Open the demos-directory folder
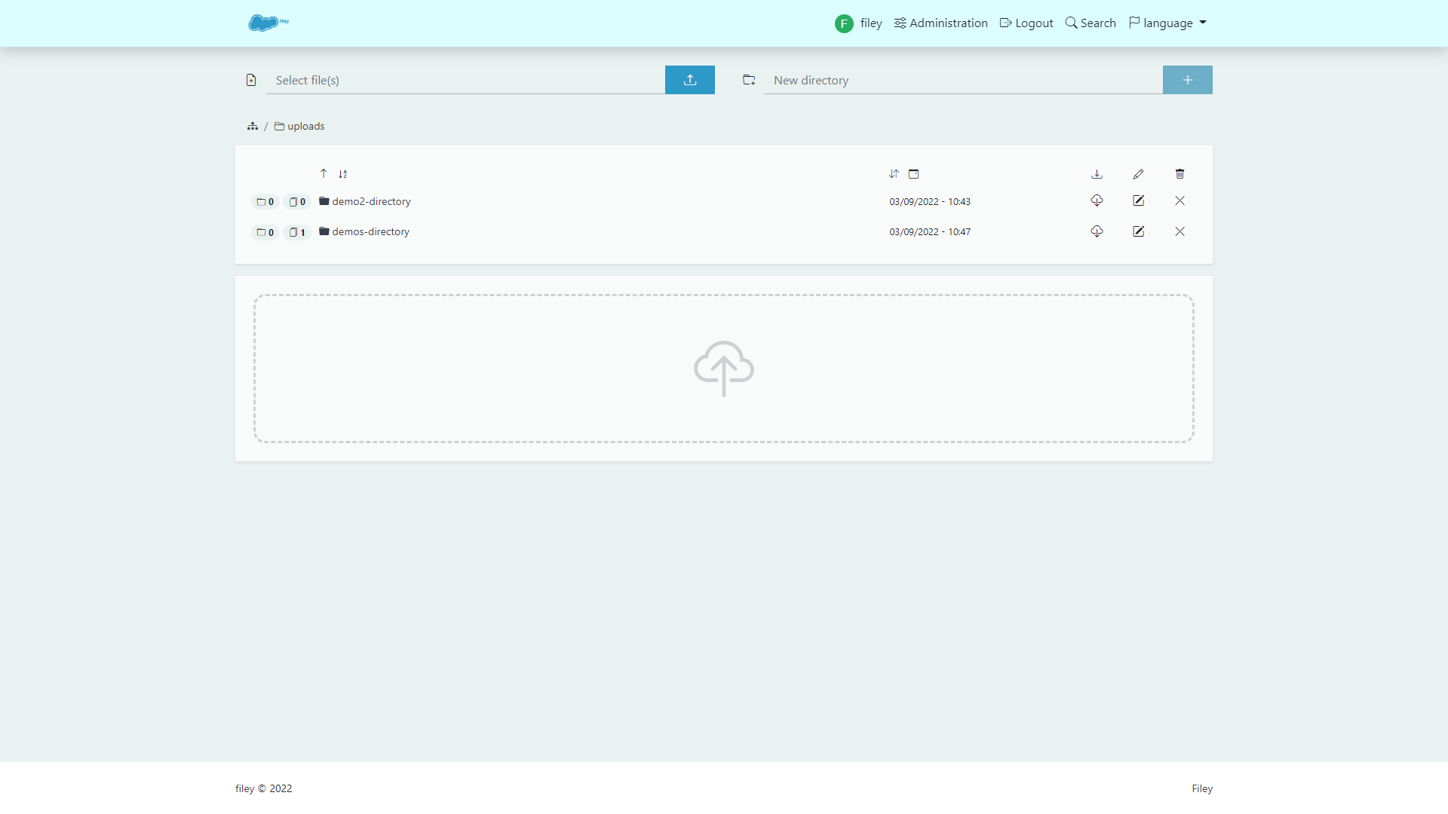Screen dimensions: 1448x814 pyautogui.click(x=370, y=231)
